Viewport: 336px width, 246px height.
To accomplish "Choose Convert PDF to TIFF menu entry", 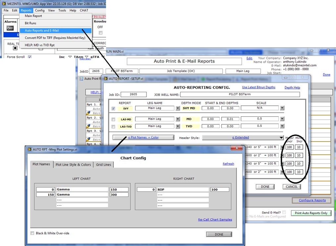I will pos(55,38).
